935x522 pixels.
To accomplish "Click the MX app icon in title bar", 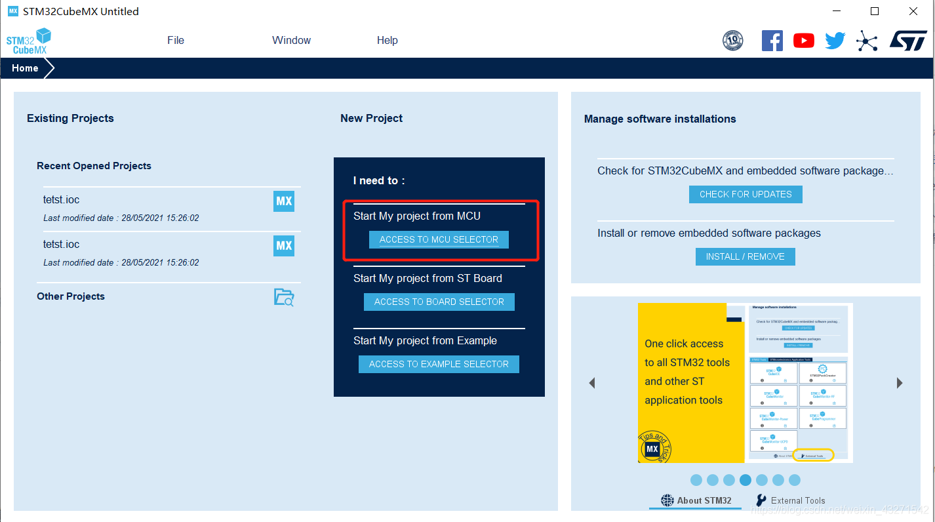I will click(12, 11).
